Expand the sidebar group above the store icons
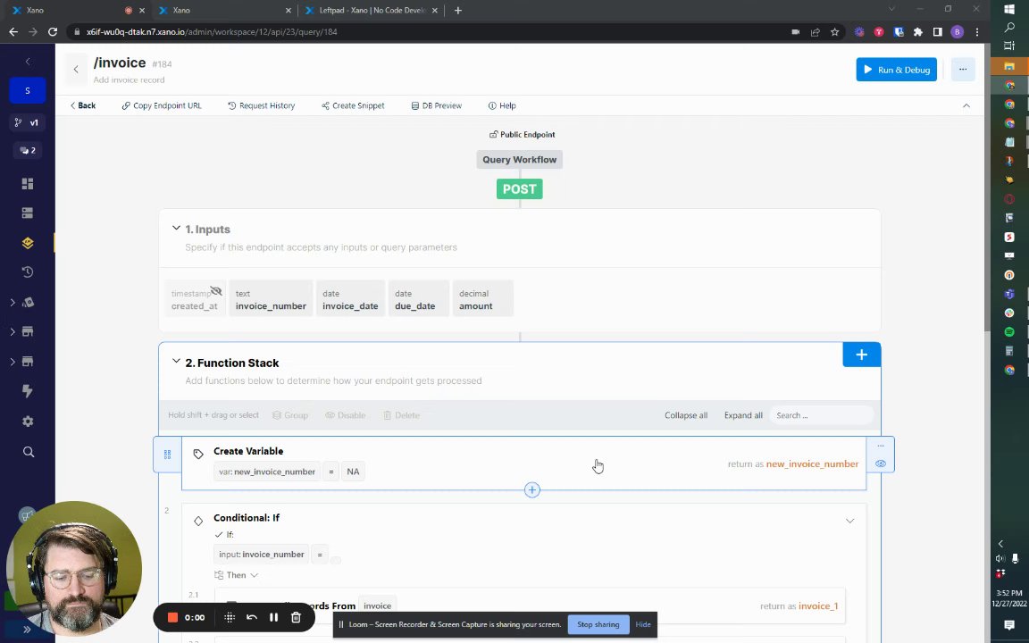This screenshot has height=643, width=1029. pos(13,303)
